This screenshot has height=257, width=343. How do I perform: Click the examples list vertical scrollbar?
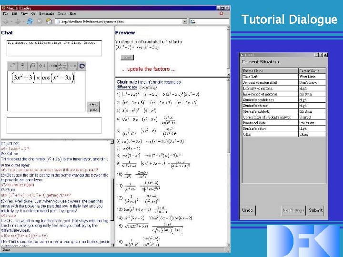tap(228, 162)
